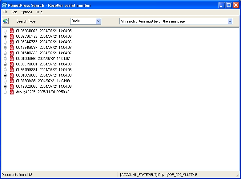
Task: Expand the CU123456787 document node
Action: 5,48
